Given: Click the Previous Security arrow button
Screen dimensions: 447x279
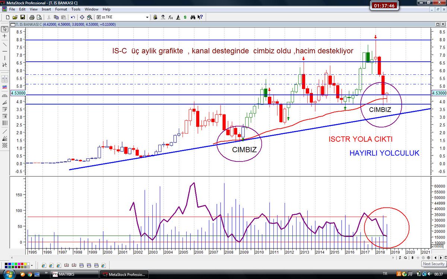Looking at the screenshot, I should click(435, 258).
